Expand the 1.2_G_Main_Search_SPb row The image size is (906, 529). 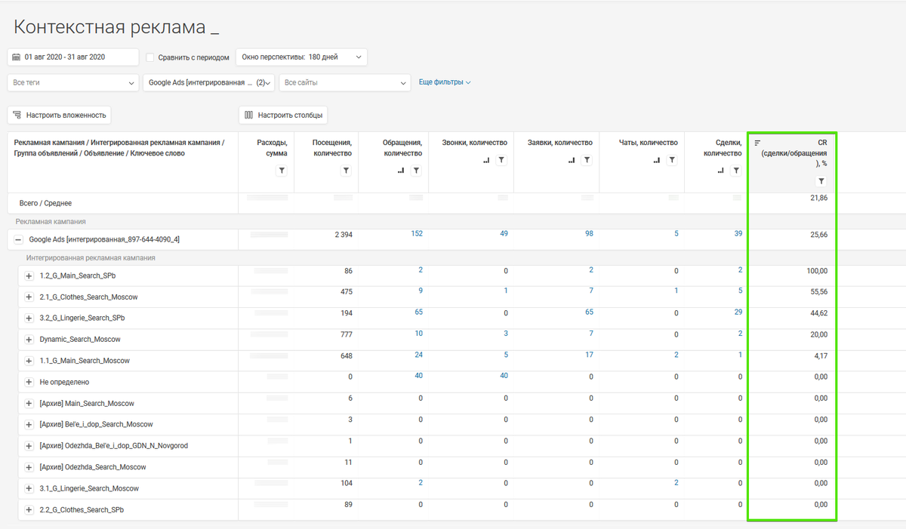[29, 276]
